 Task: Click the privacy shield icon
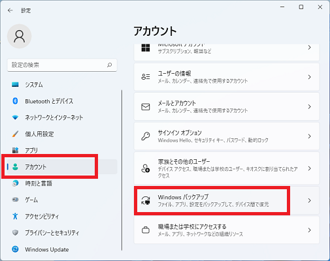coord(15,232)
